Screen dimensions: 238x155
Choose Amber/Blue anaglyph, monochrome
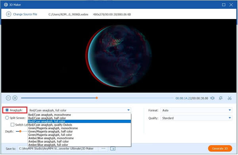79,138
